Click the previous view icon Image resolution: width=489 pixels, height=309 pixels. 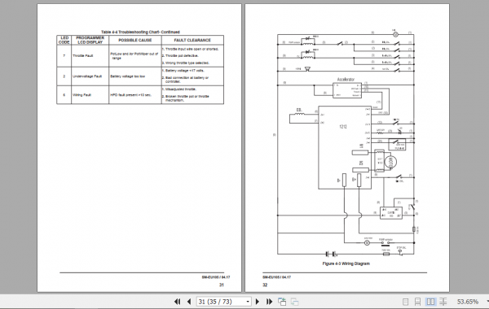click(282, 302)
